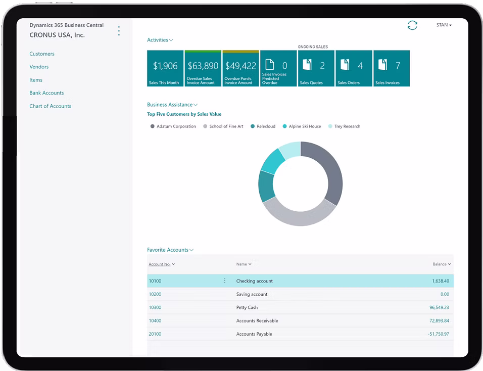Click the CRONUS USA, Inc. company name

[57, 35]
